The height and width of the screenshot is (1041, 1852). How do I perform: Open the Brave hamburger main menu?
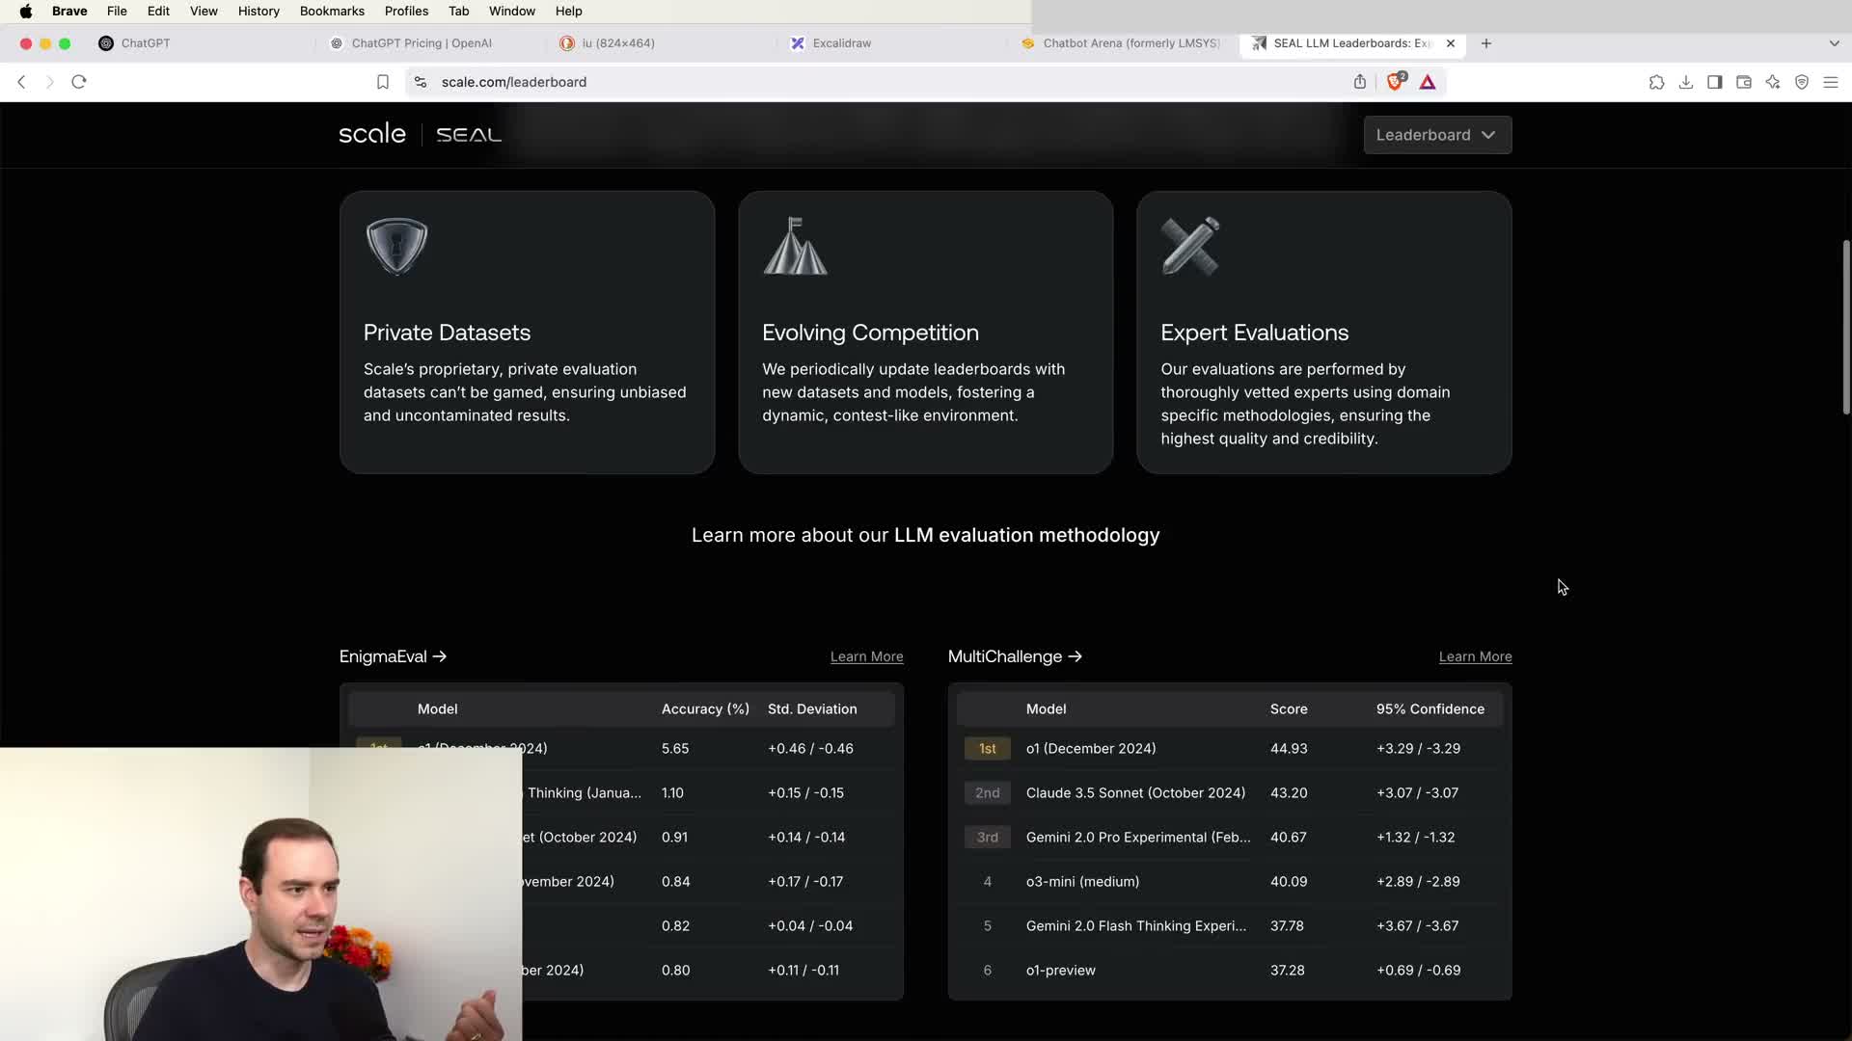click(1831, 82)
